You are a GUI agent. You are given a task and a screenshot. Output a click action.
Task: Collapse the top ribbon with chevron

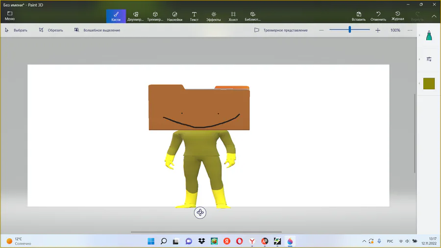(x=434, y=16)
